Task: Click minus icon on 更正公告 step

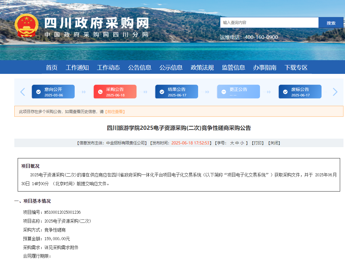Action: [x=224, y=92]
